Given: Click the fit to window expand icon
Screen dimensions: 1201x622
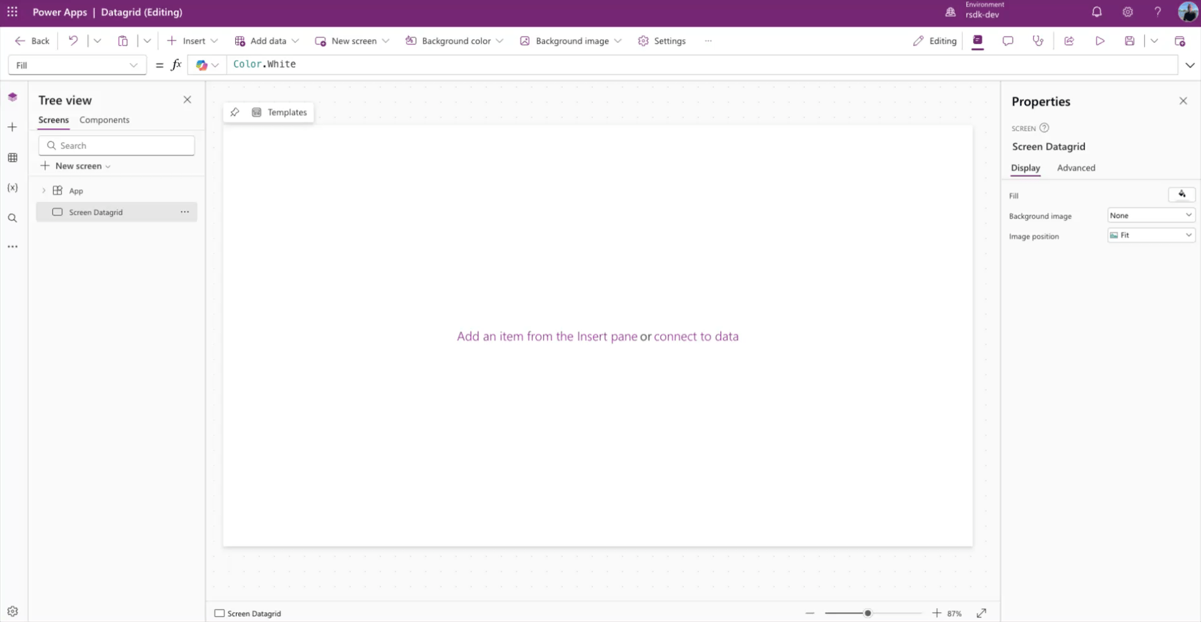Looking at the screenshot, I should pos(981,613).
